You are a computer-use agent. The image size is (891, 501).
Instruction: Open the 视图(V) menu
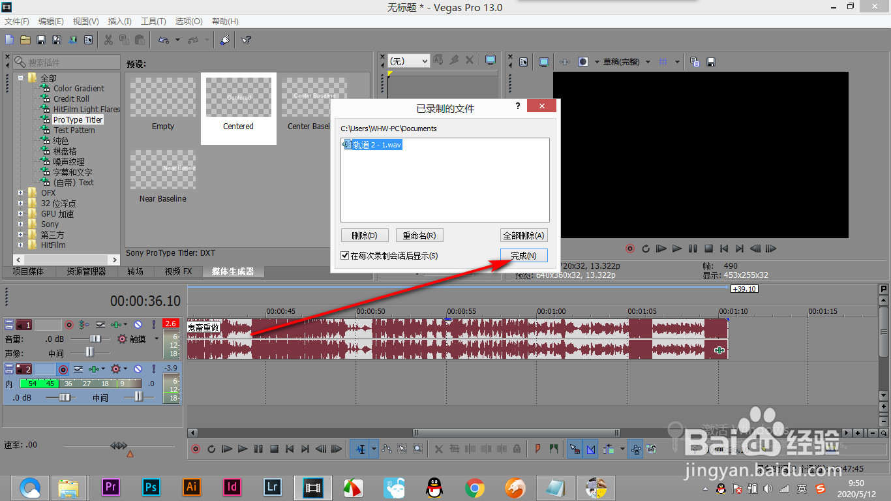tap(86, 22)
